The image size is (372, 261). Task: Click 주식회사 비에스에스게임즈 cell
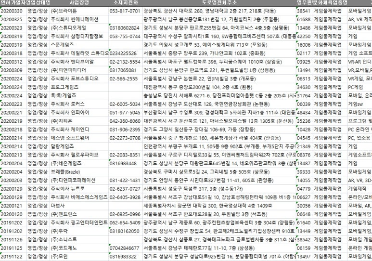79,197
